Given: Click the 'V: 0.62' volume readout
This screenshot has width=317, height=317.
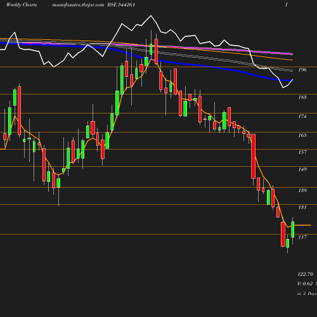Looking at the screenshot, I should coord(305,283).
